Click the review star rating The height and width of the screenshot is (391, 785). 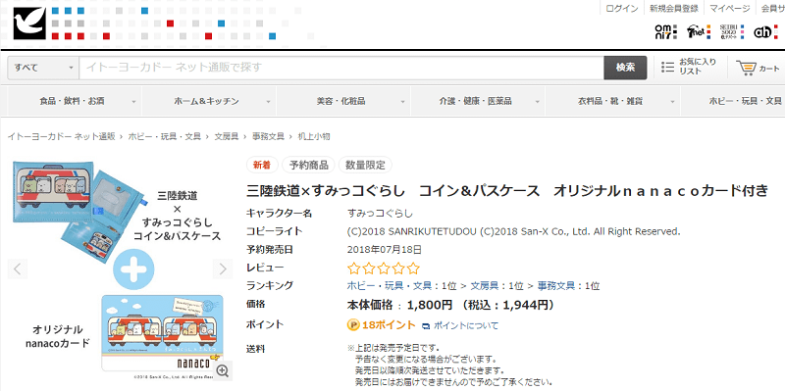coord(384,269)
